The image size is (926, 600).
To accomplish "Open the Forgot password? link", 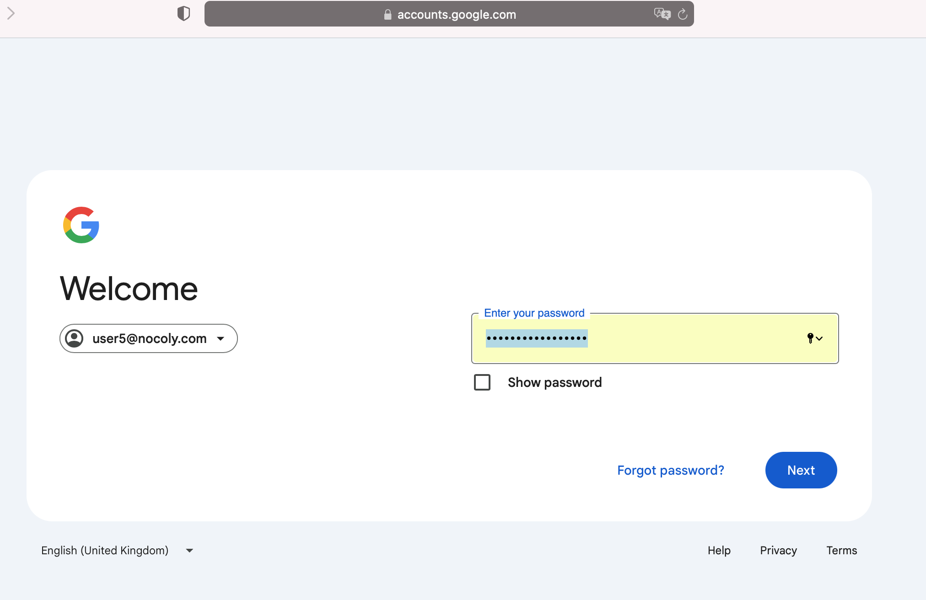I will click(671, 470).
